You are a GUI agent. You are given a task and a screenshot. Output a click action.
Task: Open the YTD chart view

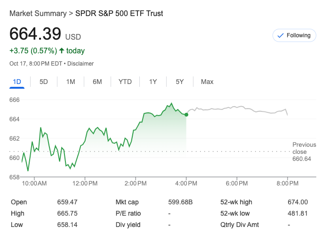click(125, 82)
